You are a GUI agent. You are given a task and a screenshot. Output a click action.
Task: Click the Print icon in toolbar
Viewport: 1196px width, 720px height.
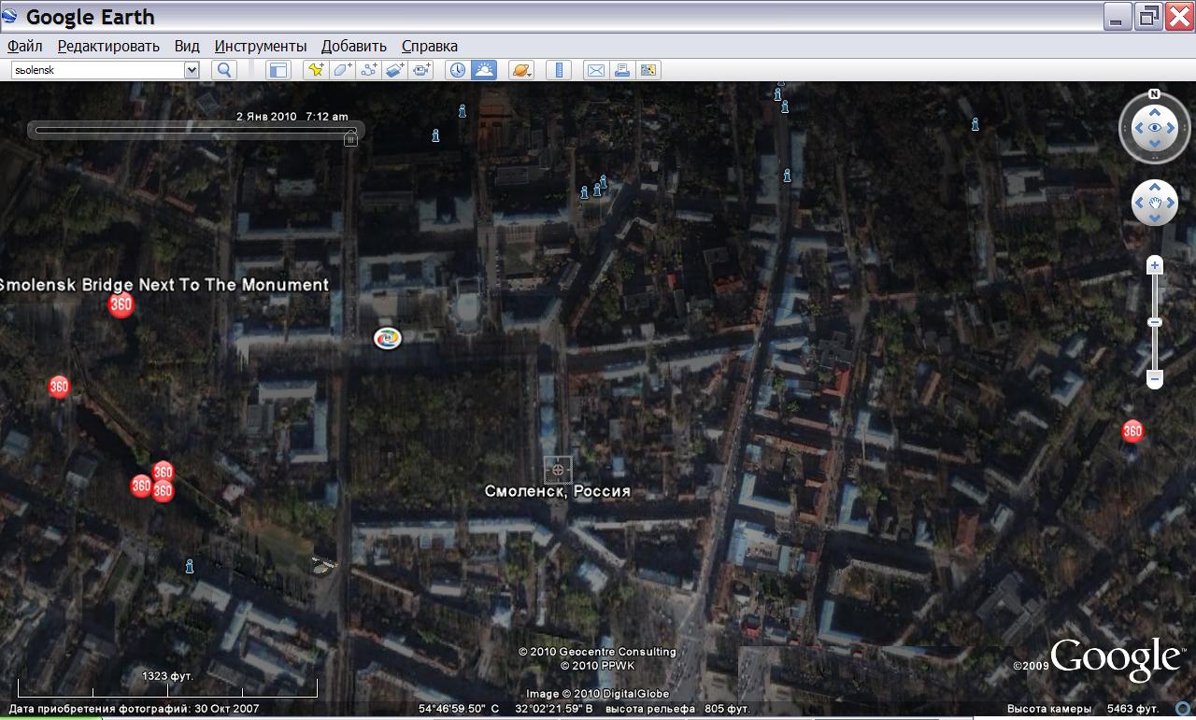point(622,69)
